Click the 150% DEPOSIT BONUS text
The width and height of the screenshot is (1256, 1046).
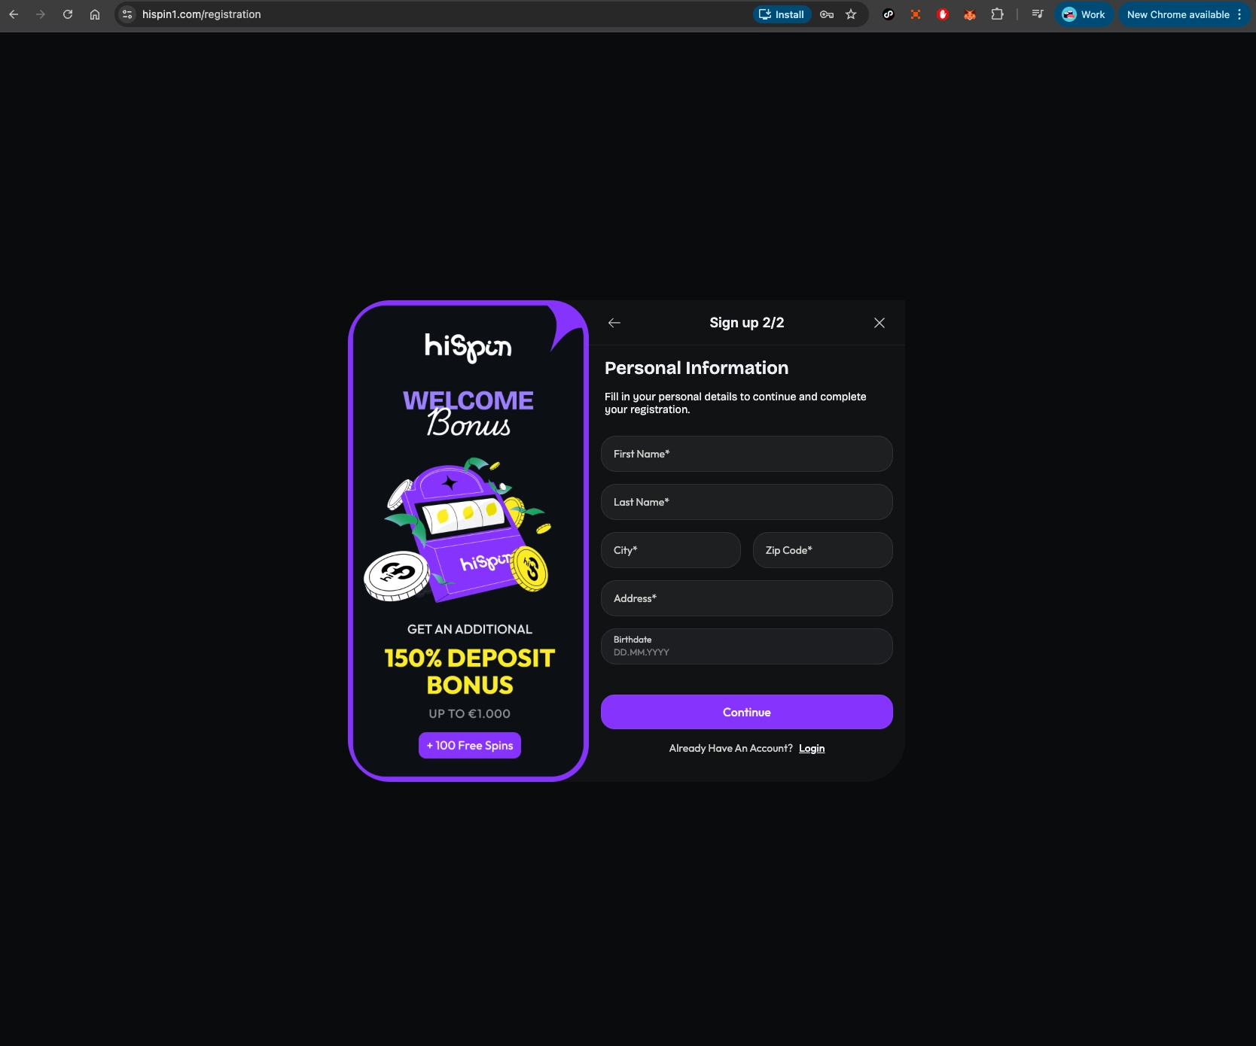[x=470, y=671]
